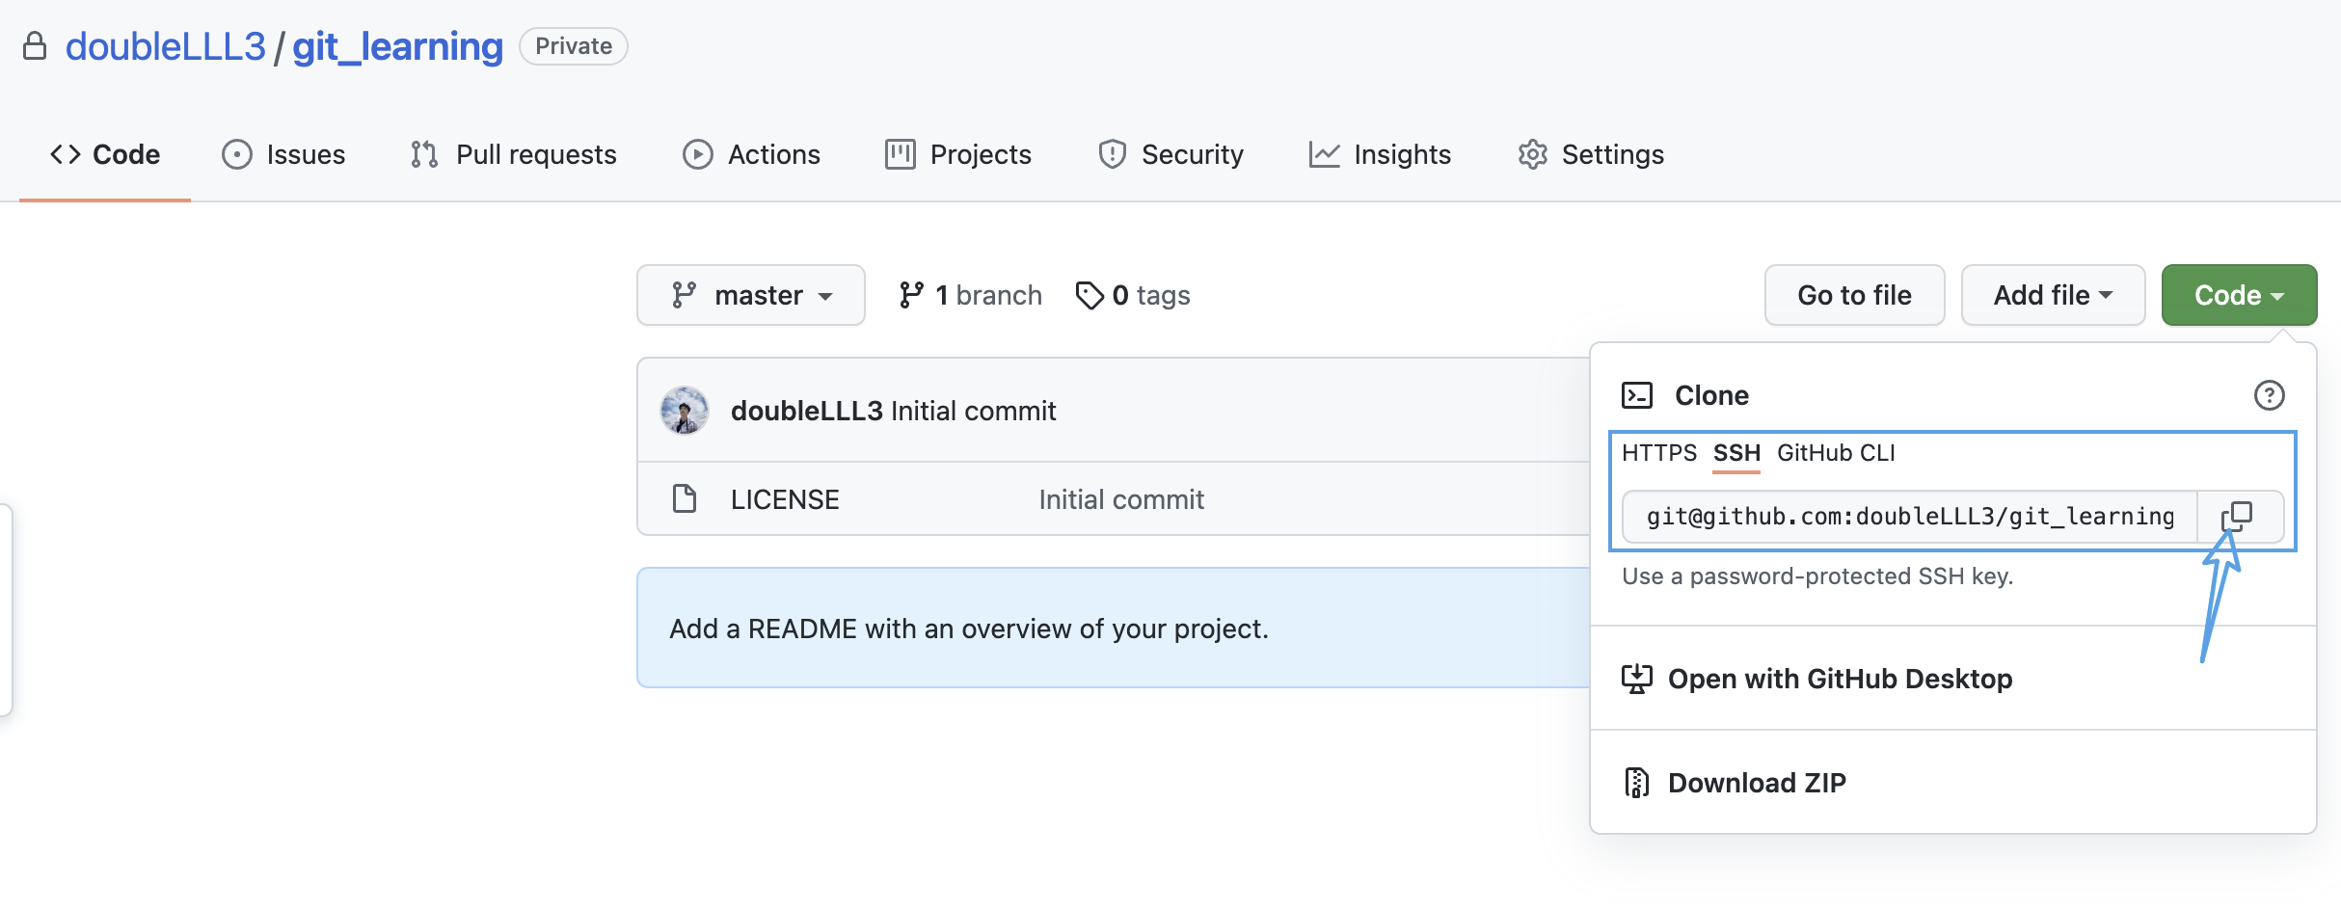The image size is (2341, 910).
Task: Click the Actions play icon
Action: [697, 154]
